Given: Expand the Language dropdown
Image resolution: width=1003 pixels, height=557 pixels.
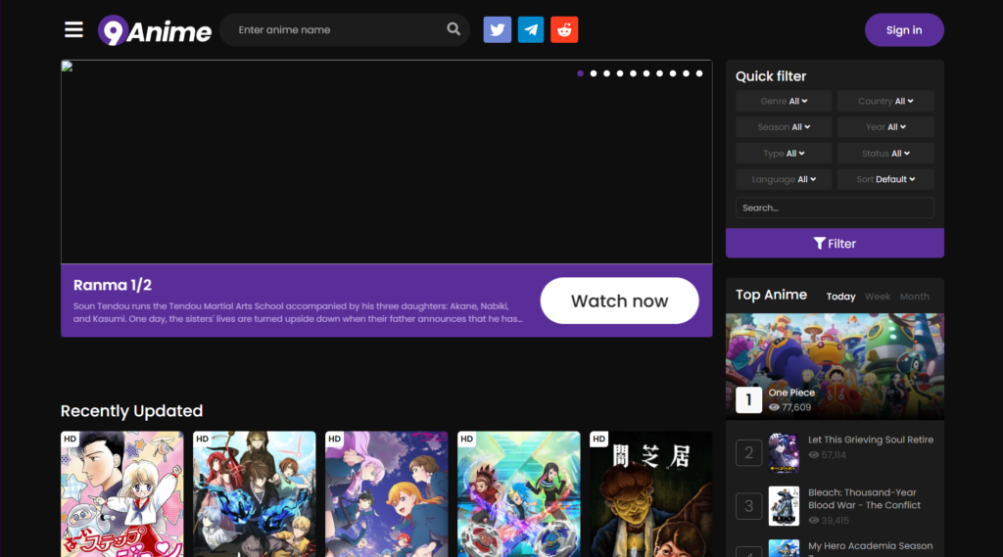Looking at the screenshot, I should [x=784, y=179].
